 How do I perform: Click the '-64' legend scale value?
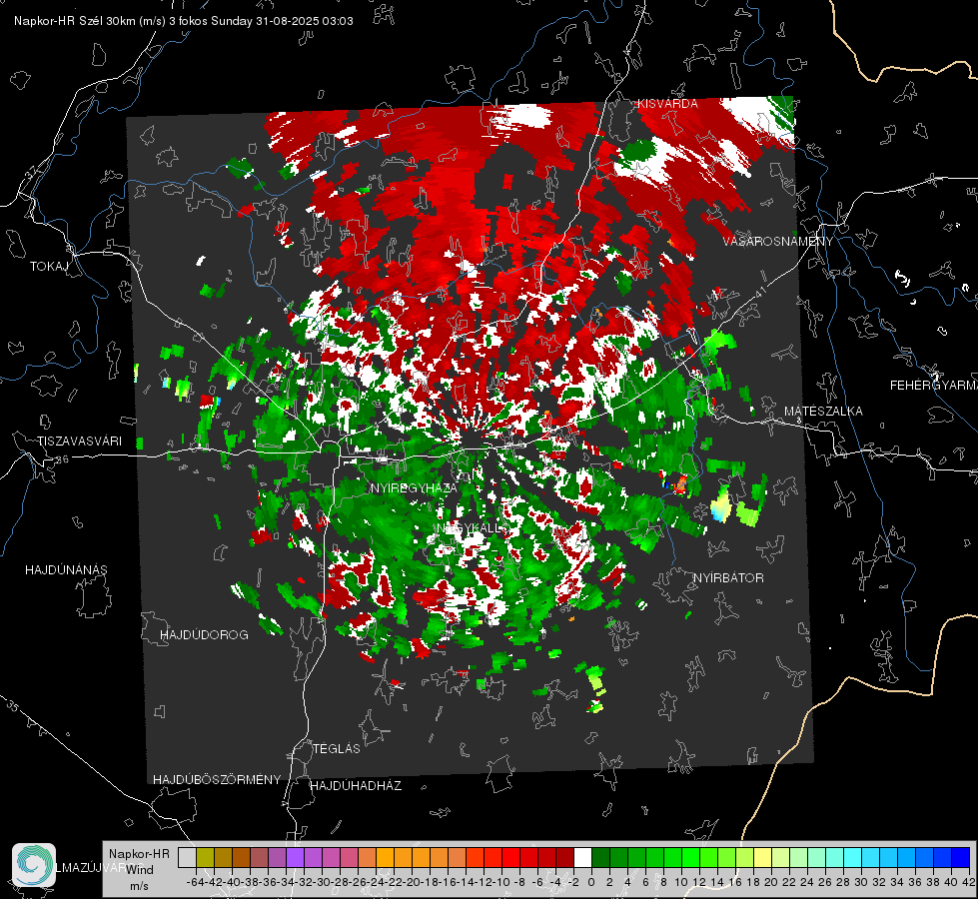coord(196,882)
